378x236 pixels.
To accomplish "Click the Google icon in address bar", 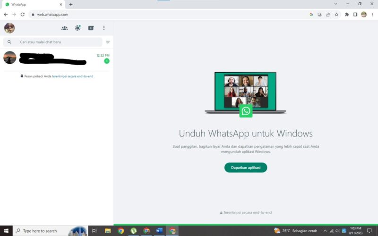I will point(311,15).
